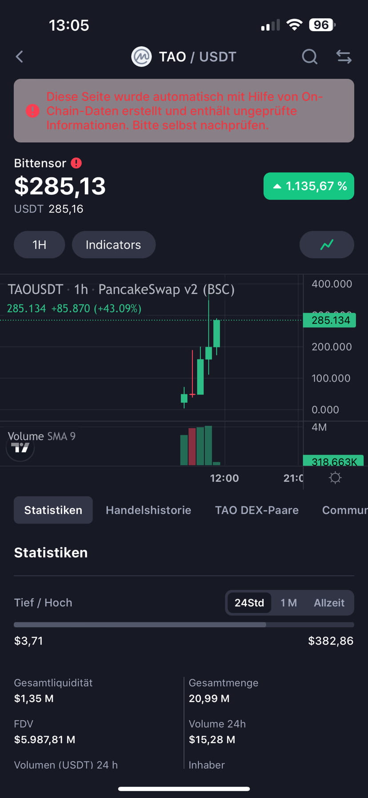
Task: Open the 1H timeframe selector
Action: (x=39, y=245)
